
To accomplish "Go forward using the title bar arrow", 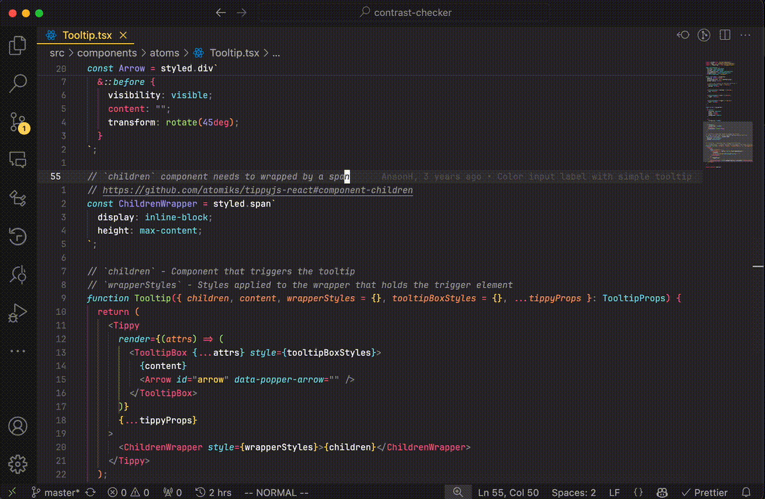I will [242, 13].
